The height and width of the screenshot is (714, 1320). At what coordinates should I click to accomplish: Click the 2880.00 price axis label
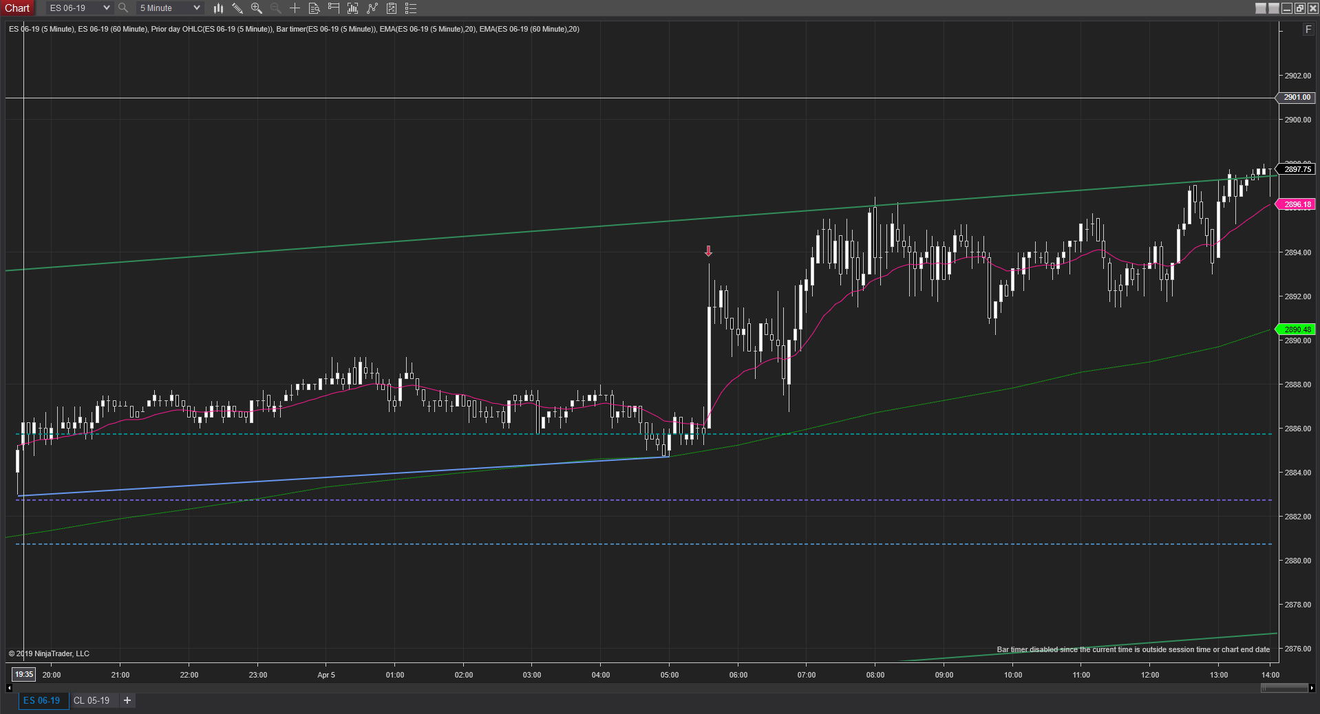pyautogui.click(x=1298, y=561)
